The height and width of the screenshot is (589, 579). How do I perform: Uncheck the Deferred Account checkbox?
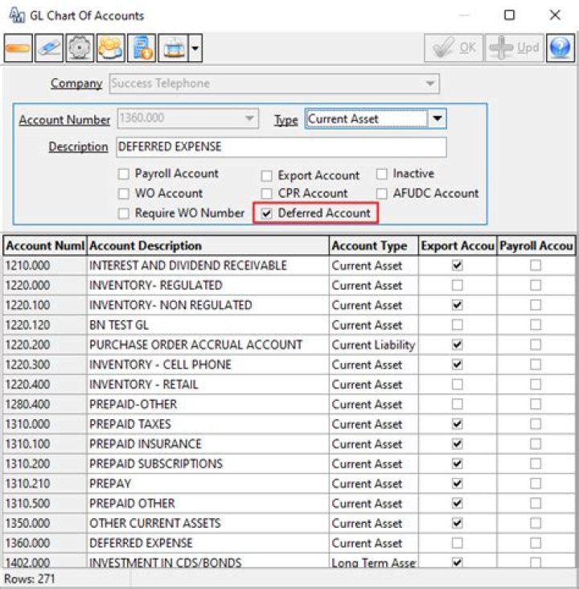(x=267, y=213)
